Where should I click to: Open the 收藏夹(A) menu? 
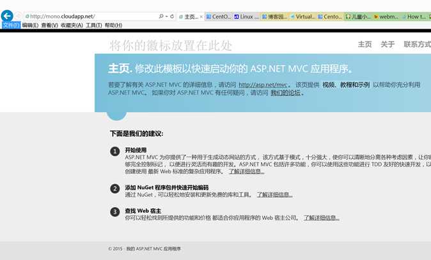pyautogui.click(x=72, y=25)
